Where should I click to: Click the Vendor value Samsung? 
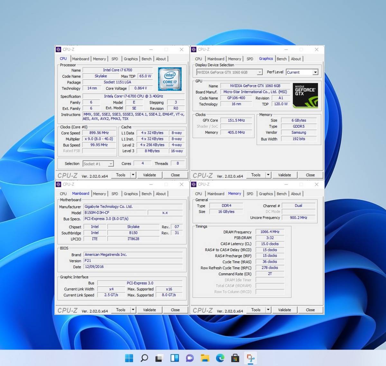click(299, 133)
